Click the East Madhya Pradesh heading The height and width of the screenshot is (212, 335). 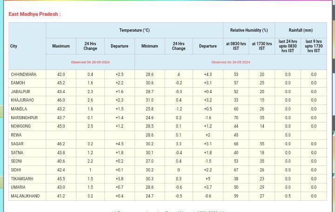point(34,14)
